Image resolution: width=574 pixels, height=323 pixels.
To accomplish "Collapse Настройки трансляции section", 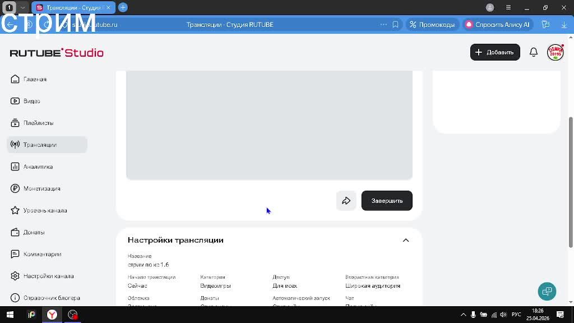I will [406, 240].
